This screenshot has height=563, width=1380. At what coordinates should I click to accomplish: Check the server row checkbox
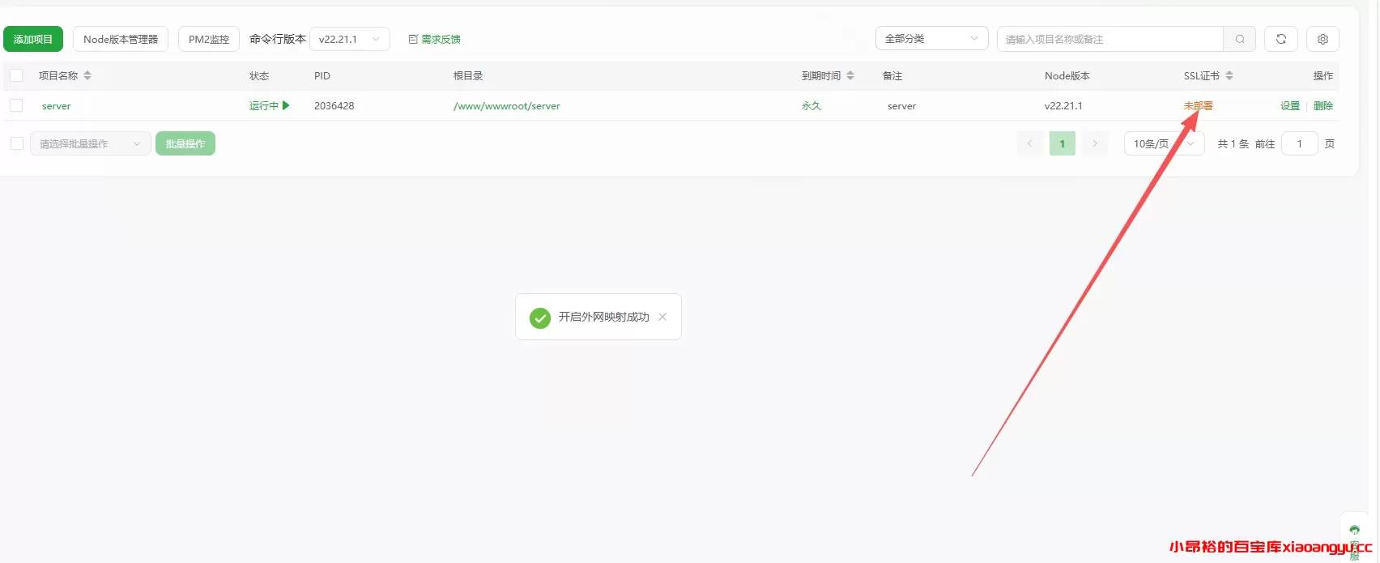[x=16, y=105]
